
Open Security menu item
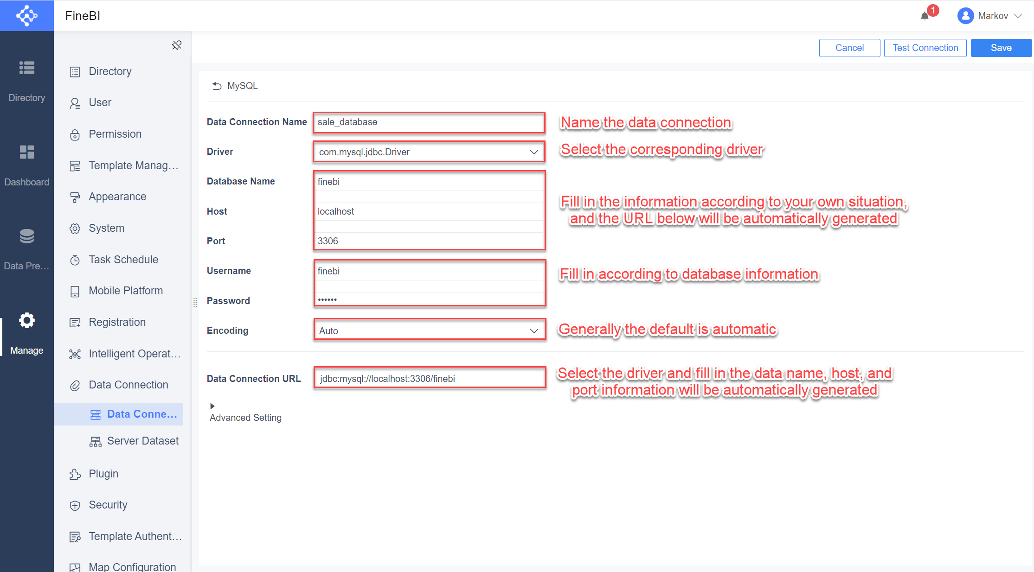(122, 505)
